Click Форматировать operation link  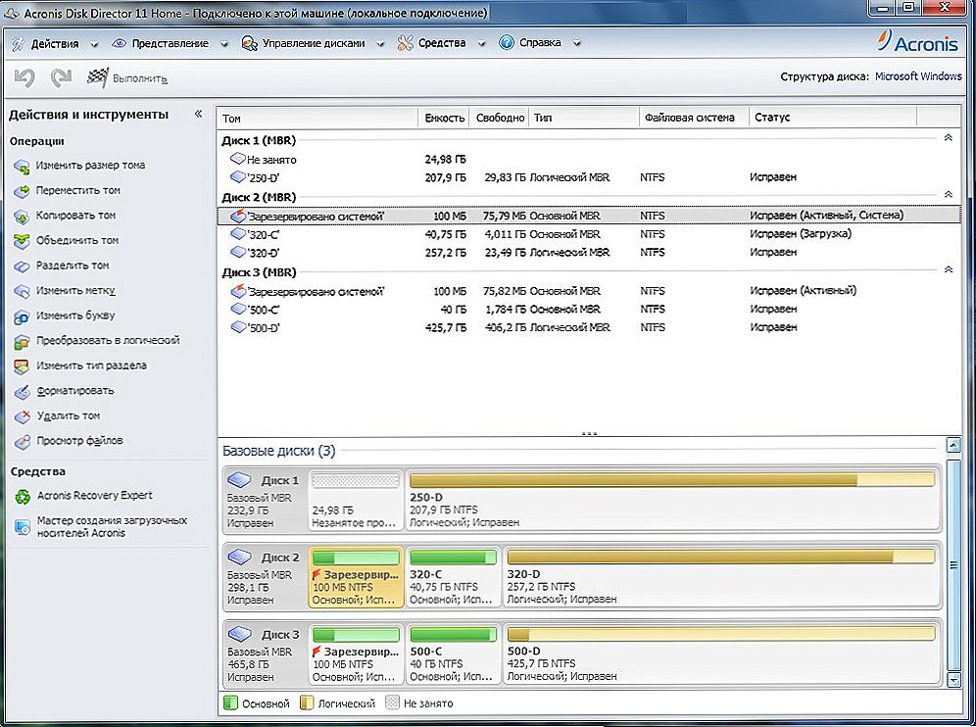[74, 391]
